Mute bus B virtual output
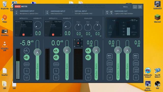This screenshot has width=163, height=92. tap(136, 77)
